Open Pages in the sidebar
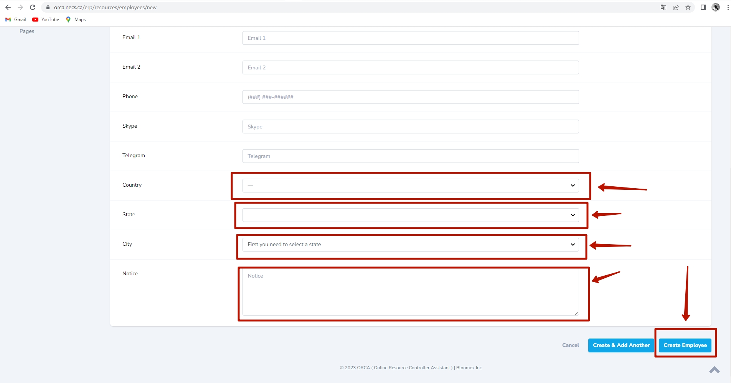Screen dimensions: 731x383 (27, 31)
